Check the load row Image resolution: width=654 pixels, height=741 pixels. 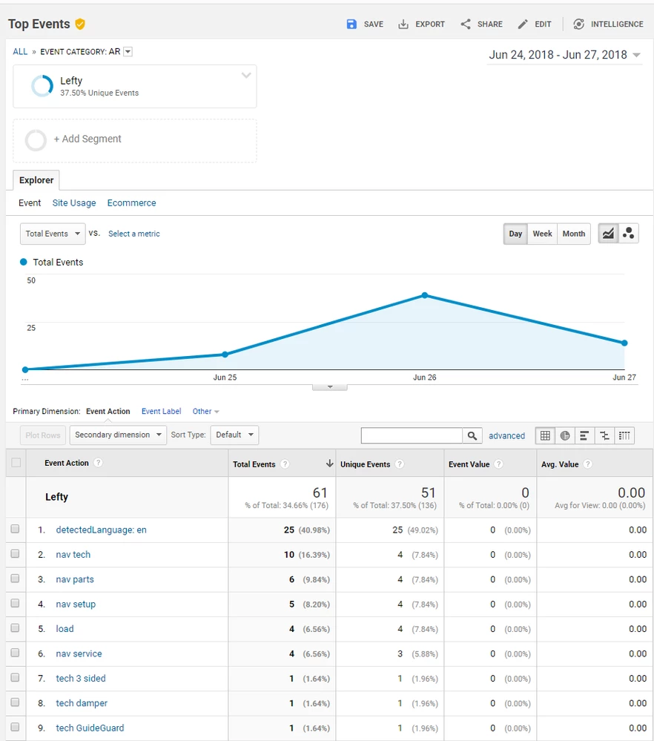point(15,628)
